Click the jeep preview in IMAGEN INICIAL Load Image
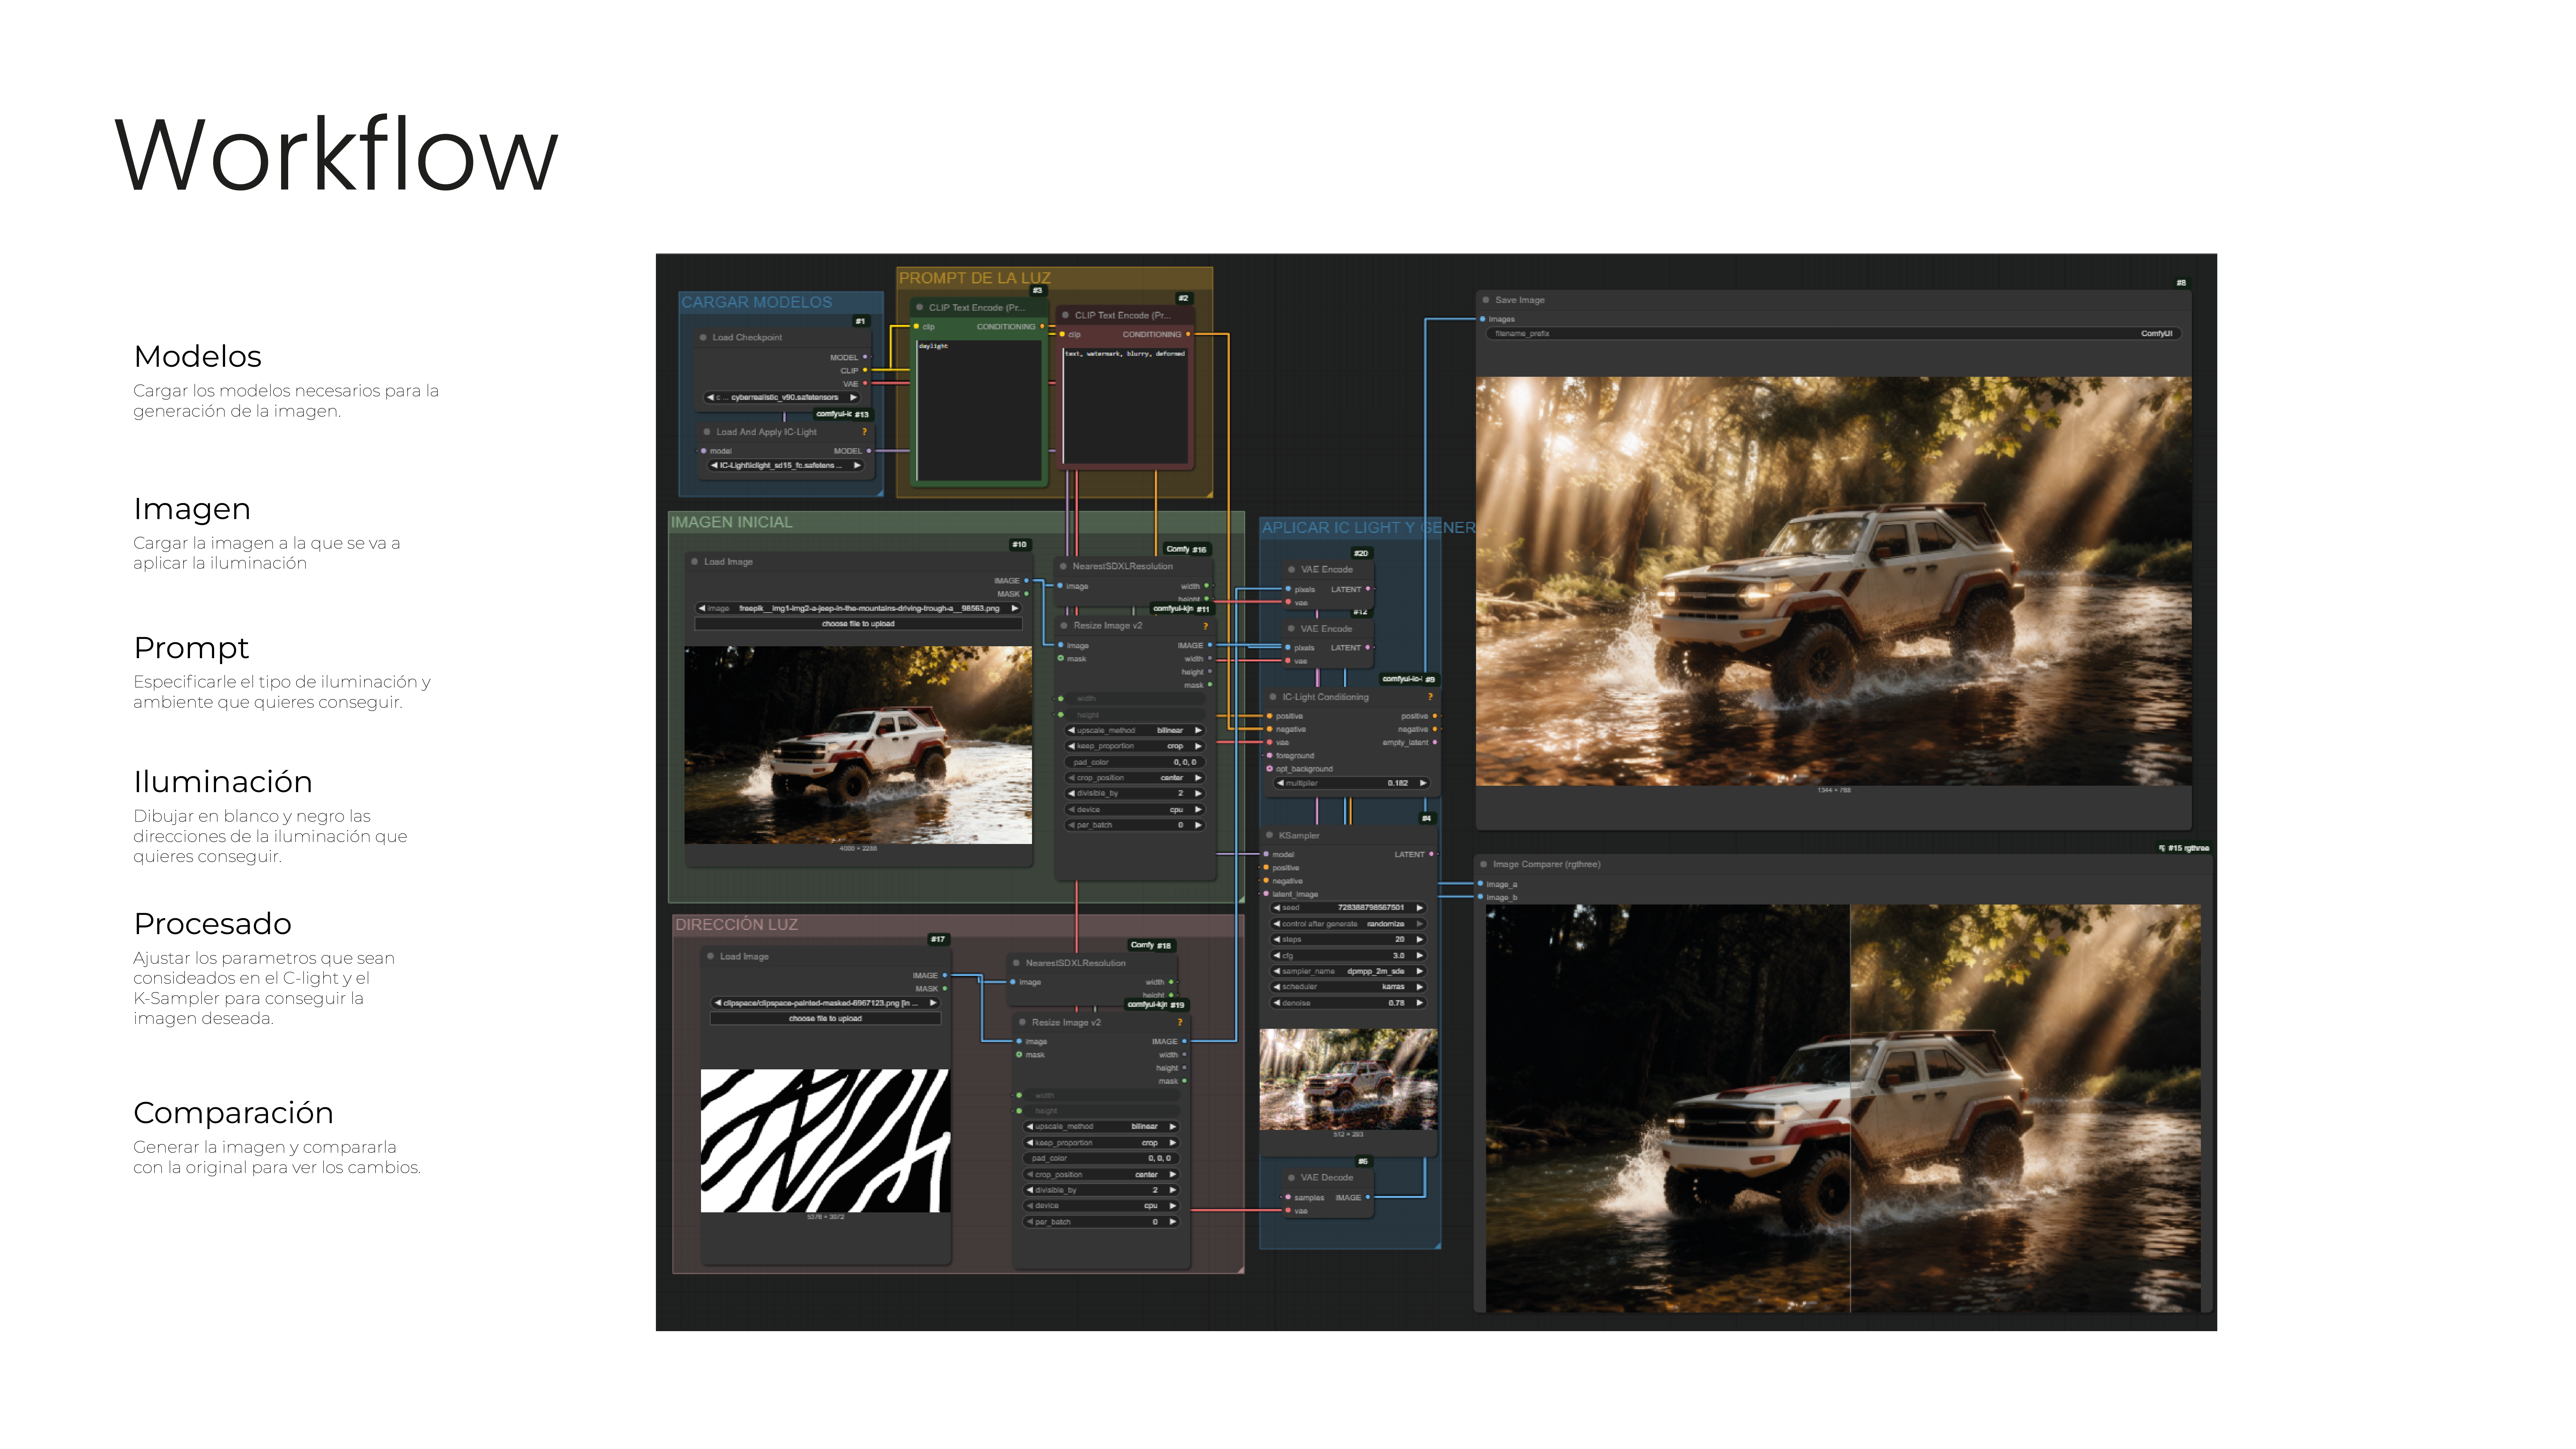The height and width of the screenshot is (1449, 2576). click(x=858, y=745)
